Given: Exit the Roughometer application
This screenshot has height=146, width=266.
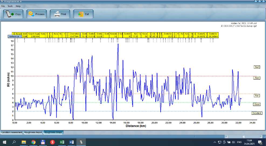Looking at the screenshot, I should (x=83, y=14).
